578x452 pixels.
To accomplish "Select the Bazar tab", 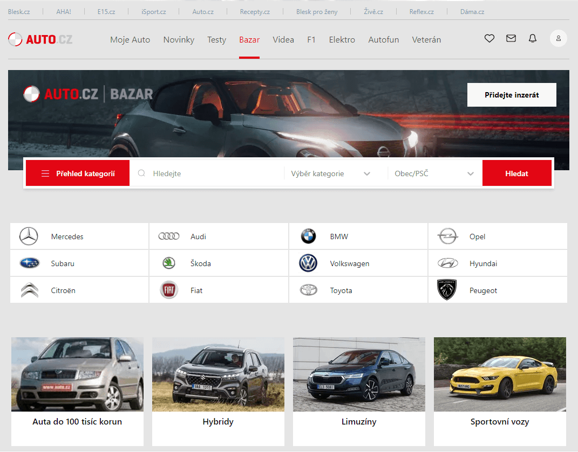I will point(249,40).
